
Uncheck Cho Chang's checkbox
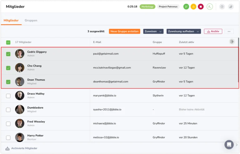(8, 68)
